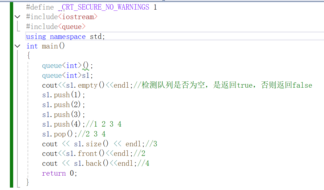Click the s1.size() call

pos(91,144)
